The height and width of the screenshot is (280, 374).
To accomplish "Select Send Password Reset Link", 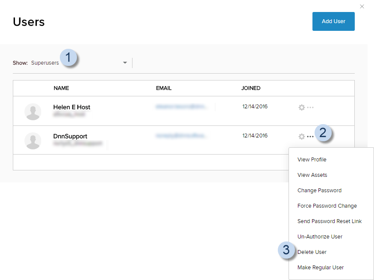I will pos(330,221).
